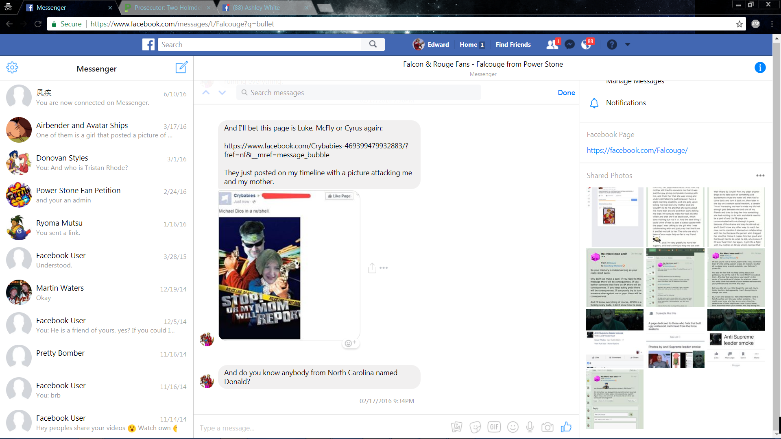Click the search magnifier button
Image resolution: width=781 pixels, height=439 pixels.
coord(373,44)
